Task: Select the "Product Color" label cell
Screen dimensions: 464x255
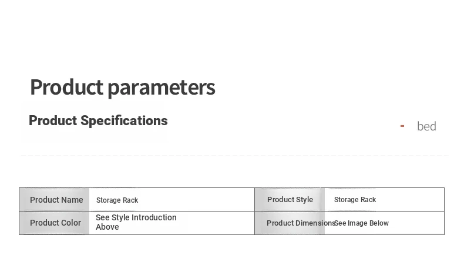Action: pyautogui.click(x=55, y=223)
